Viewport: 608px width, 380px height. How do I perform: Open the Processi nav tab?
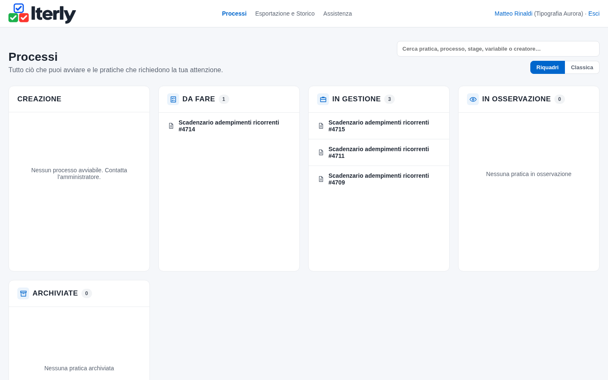point(234,14)
